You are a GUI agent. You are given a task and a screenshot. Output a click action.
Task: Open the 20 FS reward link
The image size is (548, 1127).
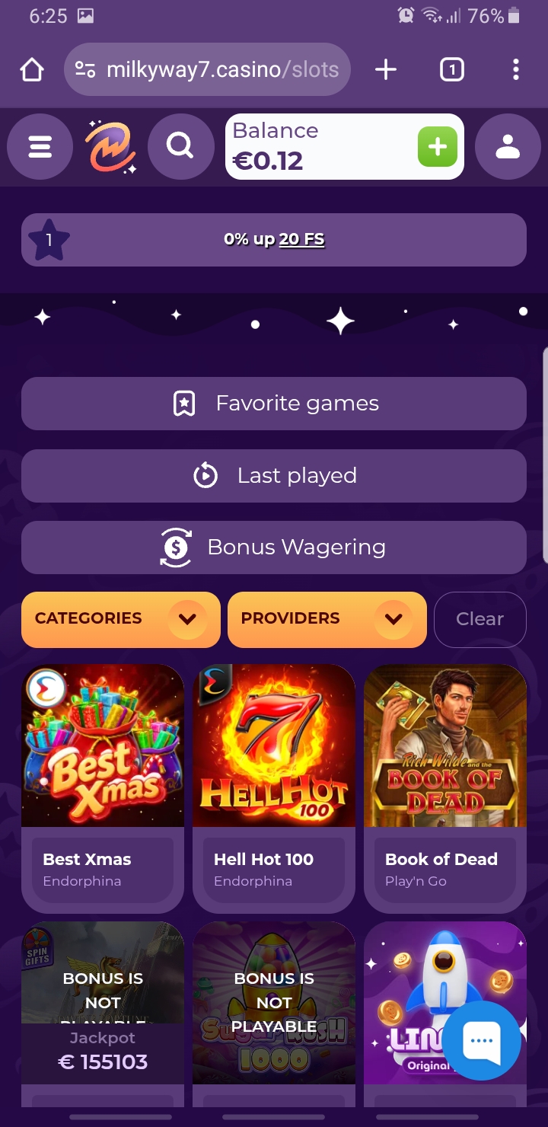(301, 239)
